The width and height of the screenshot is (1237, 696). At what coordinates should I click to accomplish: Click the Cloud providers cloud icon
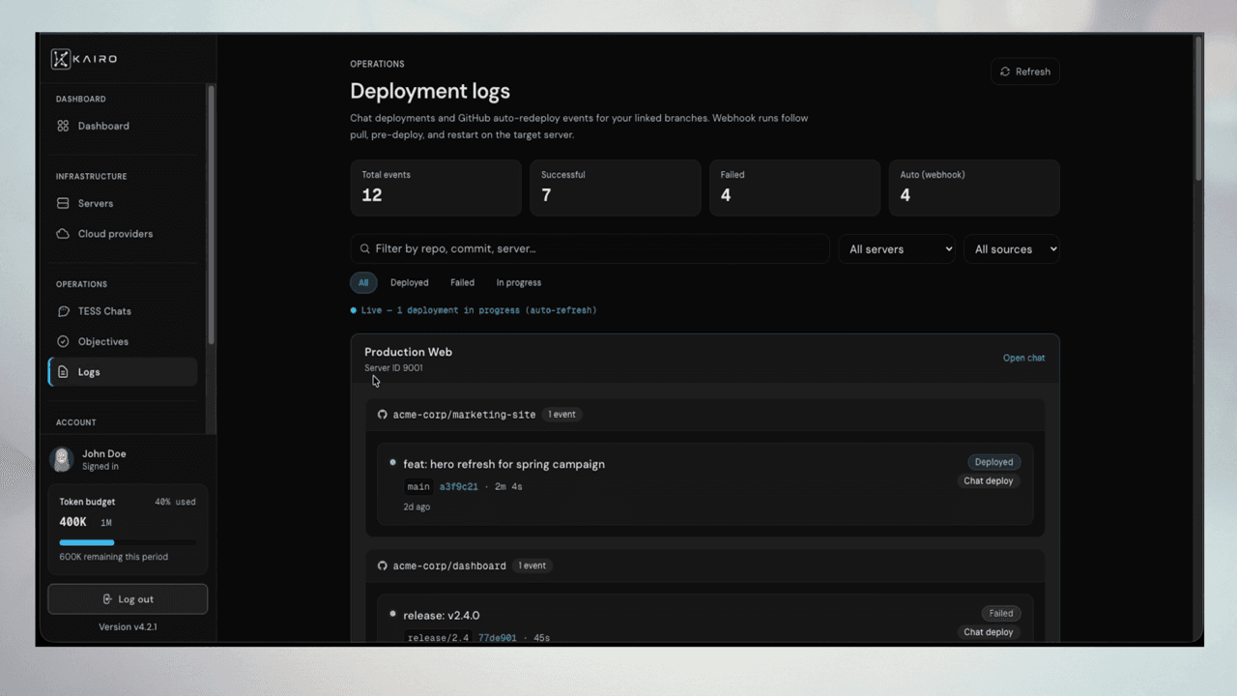coord(63,234)
